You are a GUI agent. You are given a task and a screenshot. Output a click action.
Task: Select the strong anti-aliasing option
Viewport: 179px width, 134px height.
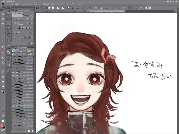(x=29, y=28)
